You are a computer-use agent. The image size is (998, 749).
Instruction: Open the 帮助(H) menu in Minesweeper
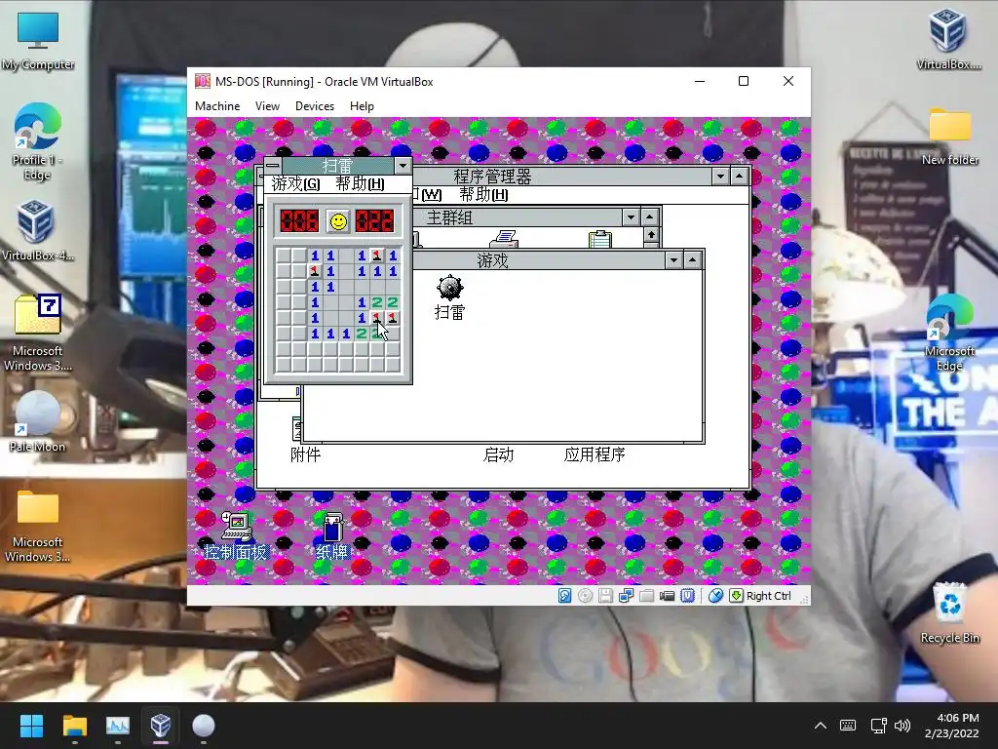pyautogui.click(x=360, y=184)
